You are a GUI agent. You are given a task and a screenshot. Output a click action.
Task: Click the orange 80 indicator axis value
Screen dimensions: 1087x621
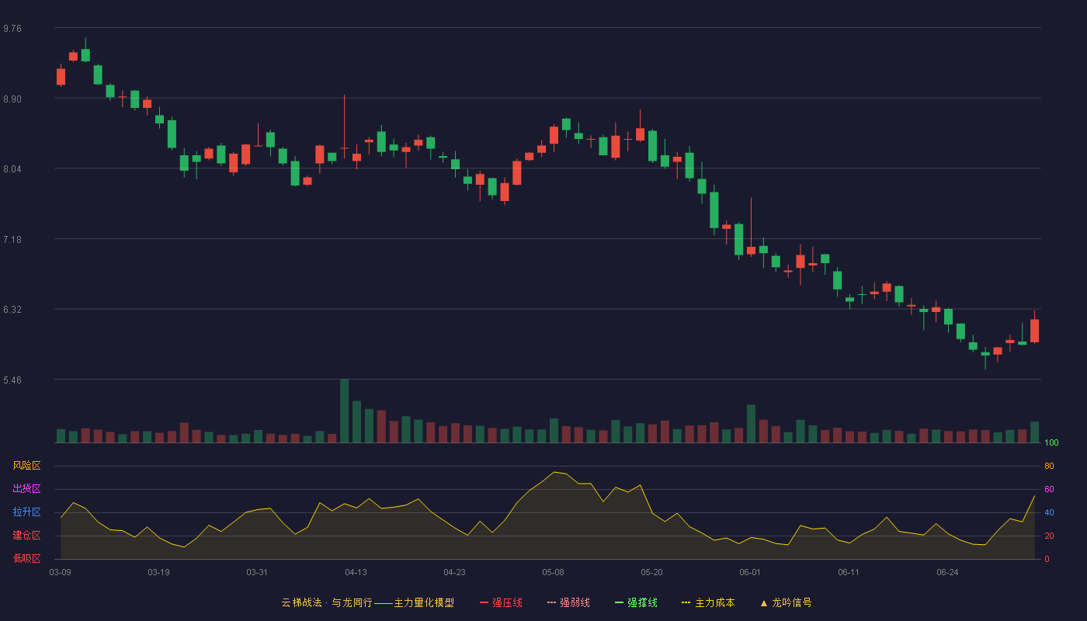click(x=1049, y=466)
